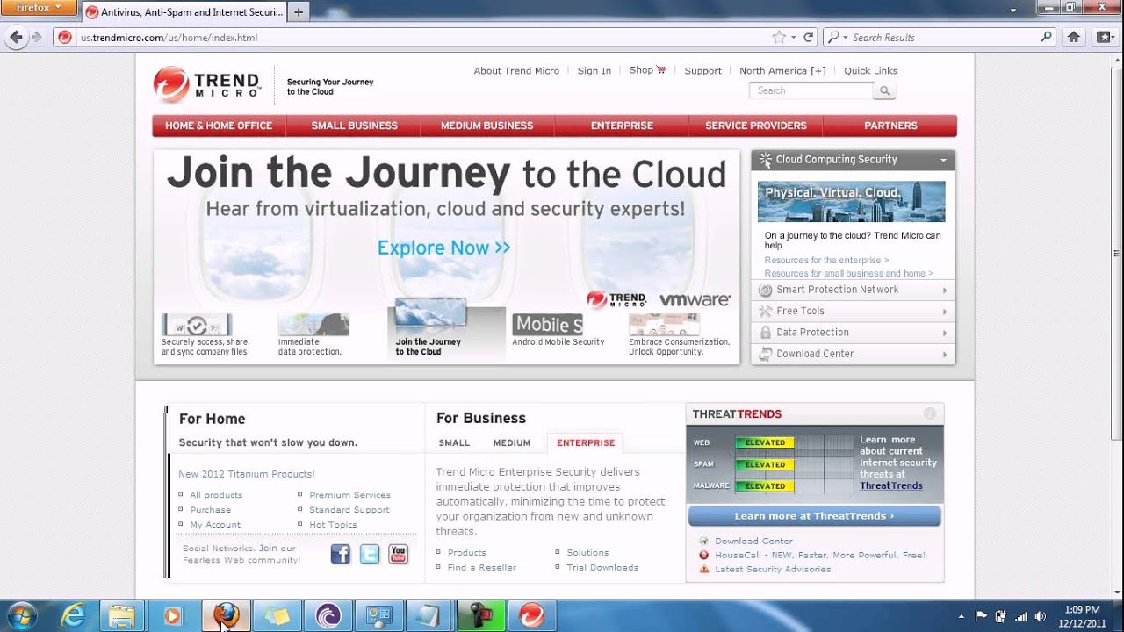This screenshot has width=1124, height=632.
Task: Click the site Search input field
Action: point(811,90)
